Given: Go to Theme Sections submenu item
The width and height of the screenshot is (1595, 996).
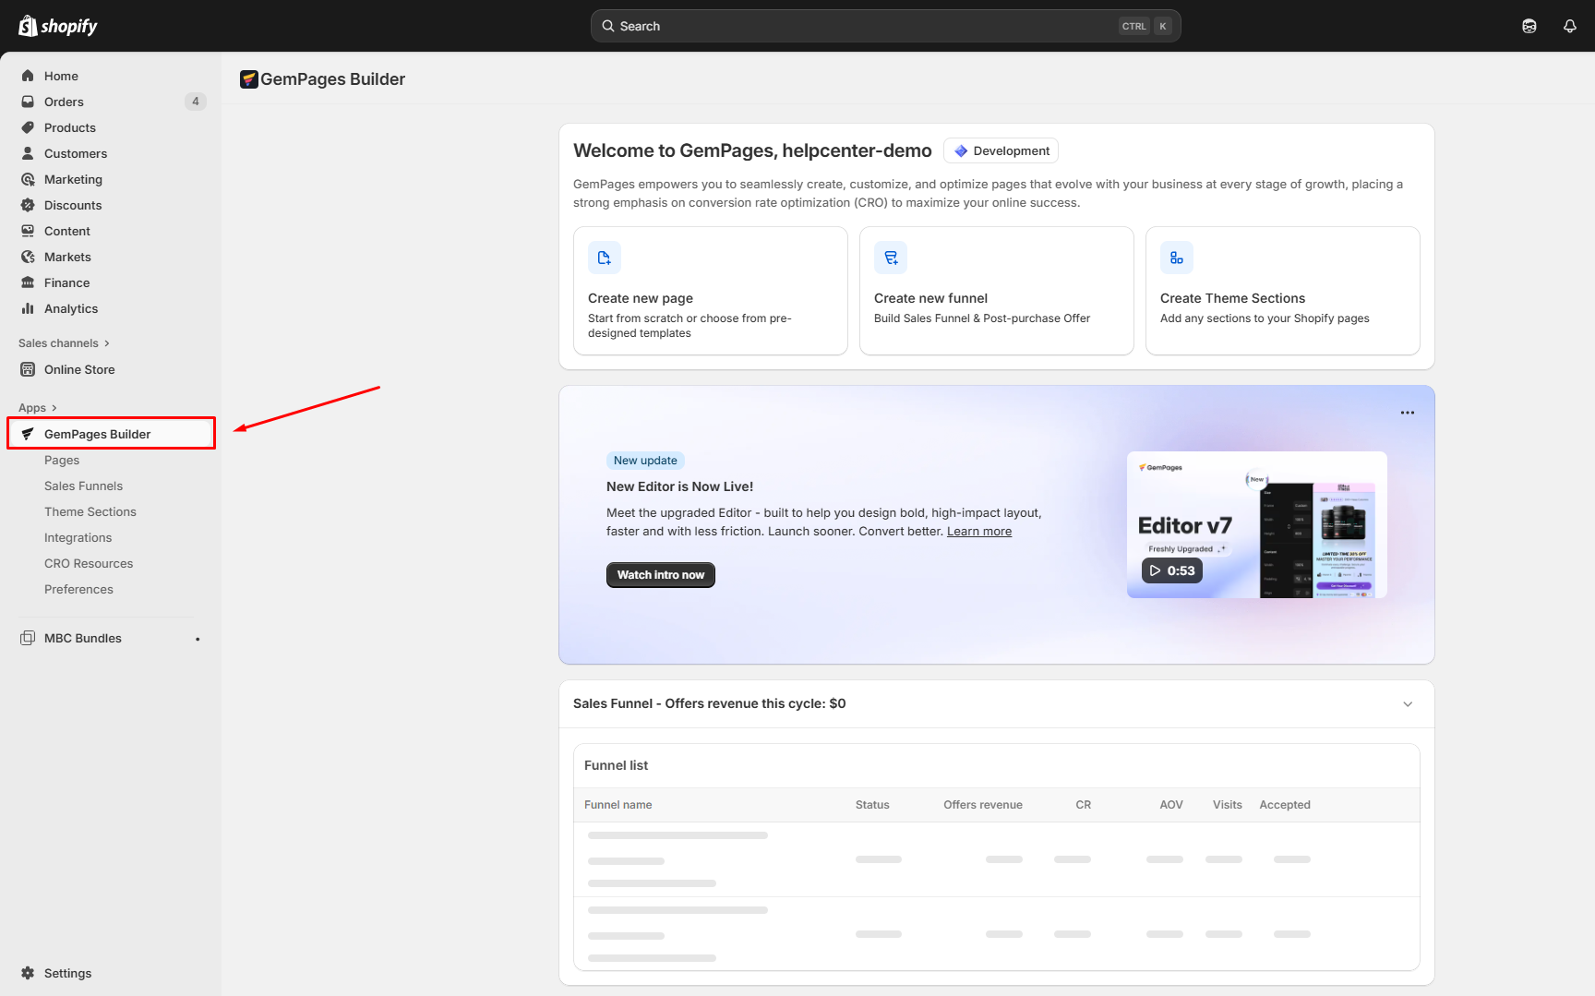Looking at the screenshot, I should tap(90, 511).
